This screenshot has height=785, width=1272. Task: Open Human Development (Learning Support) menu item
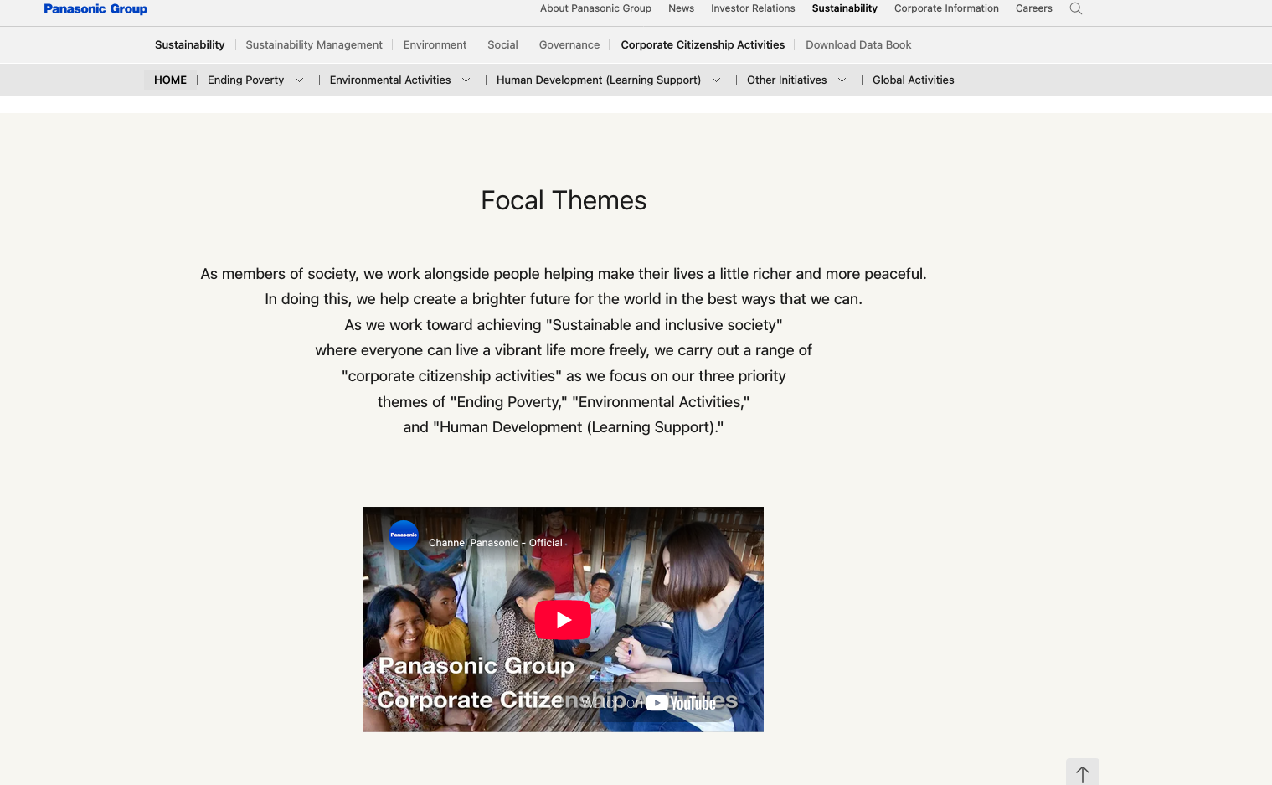pos(599,80)
